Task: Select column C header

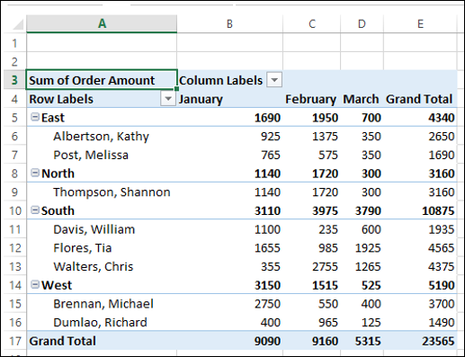Action: pyautogui.click(x=312, y=23)
